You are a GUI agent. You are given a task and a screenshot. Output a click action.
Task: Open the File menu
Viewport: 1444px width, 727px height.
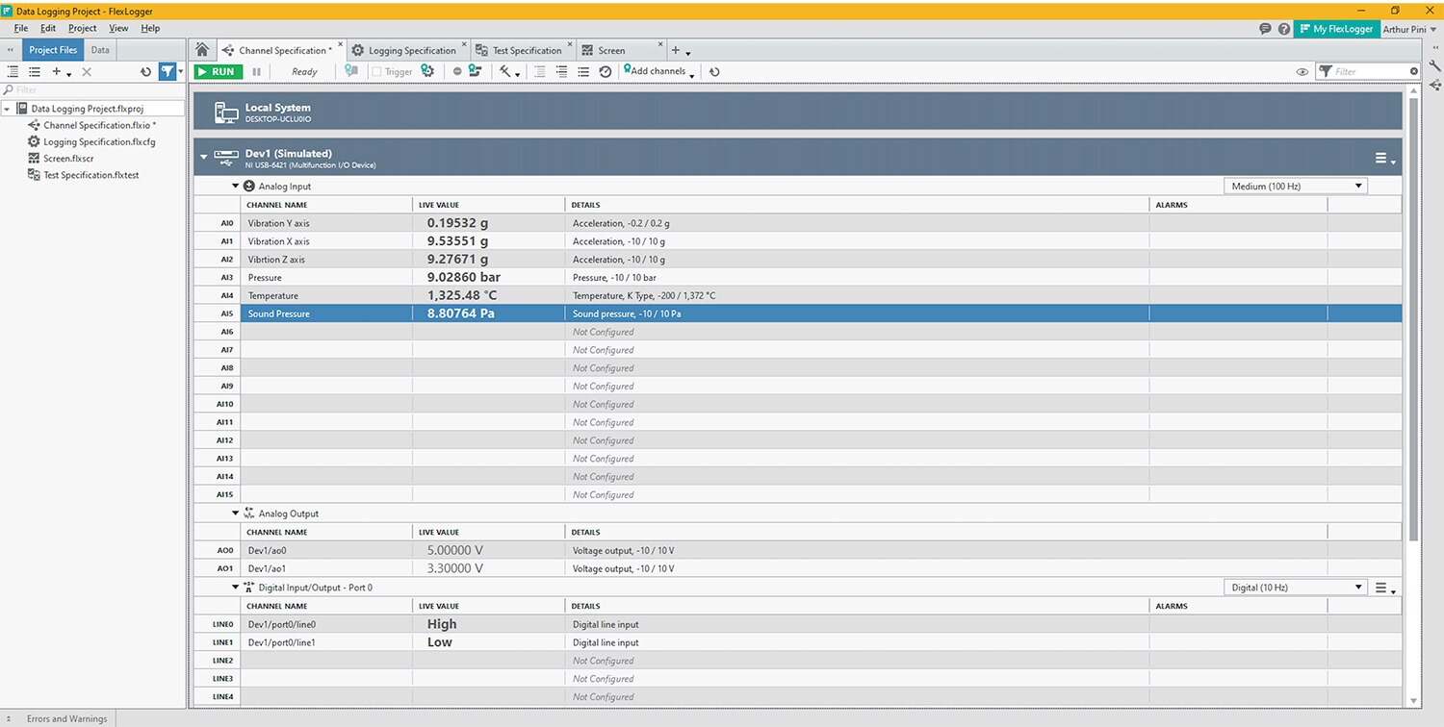click(x=21, y=29)
